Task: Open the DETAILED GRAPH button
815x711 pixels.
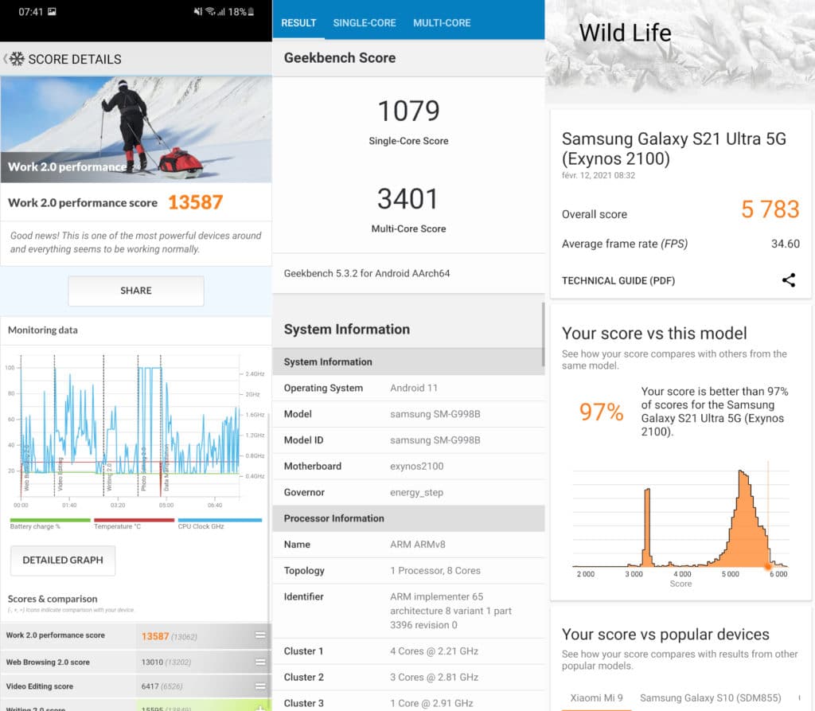Action: pyautogui.click(x=63, y=561)
